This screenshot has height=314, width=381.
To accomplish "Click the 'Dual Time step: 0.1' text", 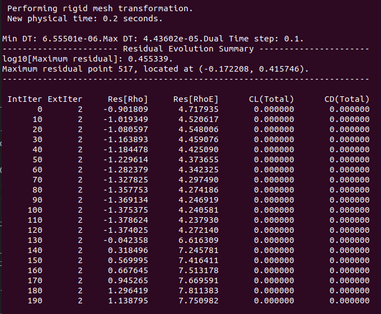I will pyautogui.click(x=253, y=39).
